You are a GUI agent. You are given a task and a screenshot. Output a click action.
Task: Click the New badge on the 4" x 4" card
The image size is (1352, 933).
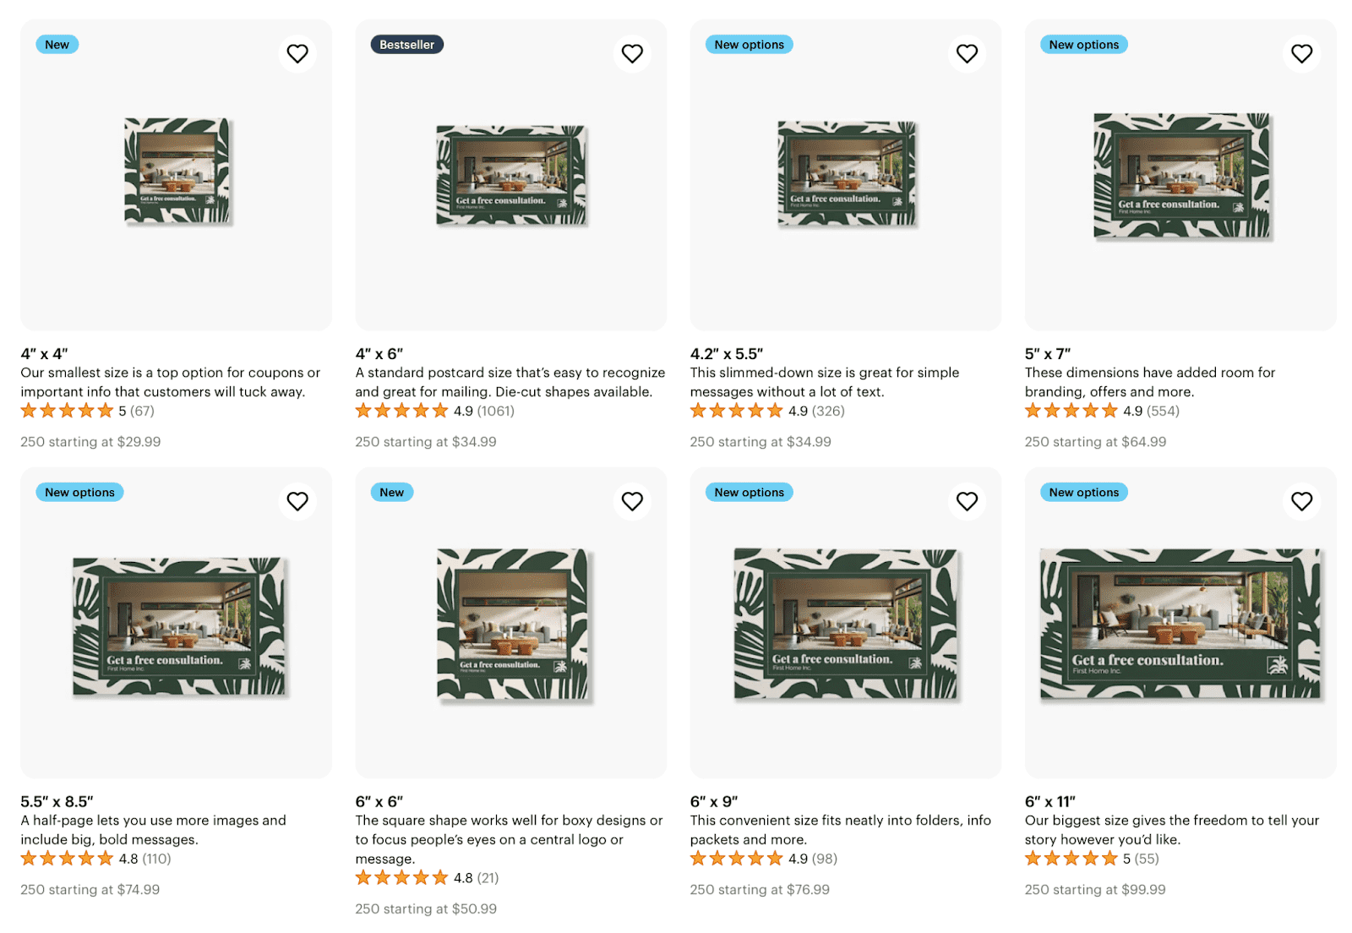click(x=57, y=44)
